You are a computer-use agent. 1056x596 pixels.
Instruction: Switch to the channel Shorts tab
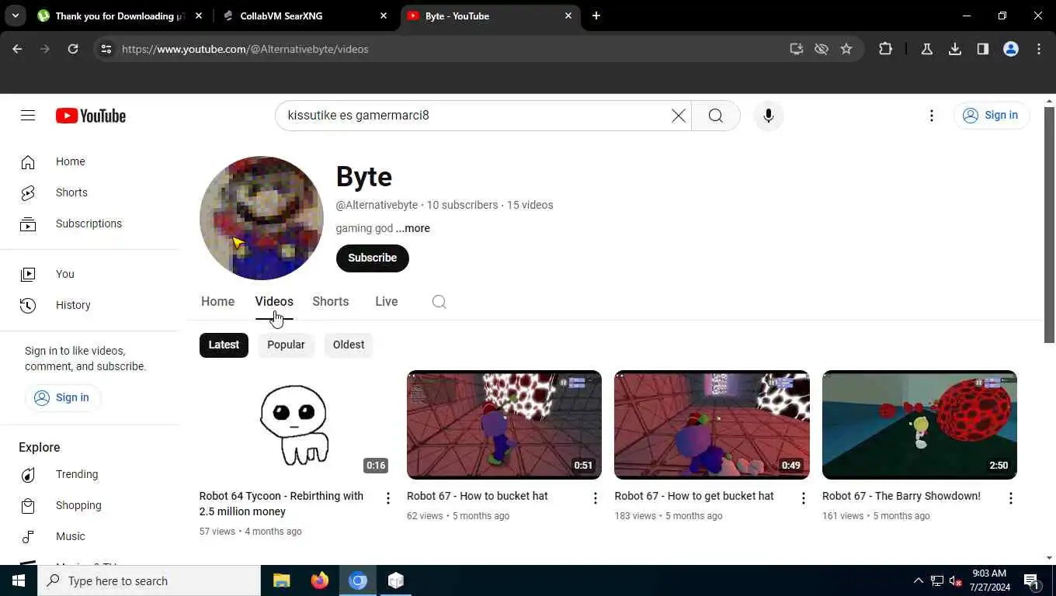click(x=331, y=302)
